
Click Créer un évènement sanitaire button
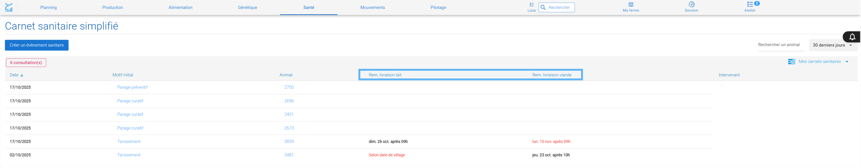[x=37, y=45]
